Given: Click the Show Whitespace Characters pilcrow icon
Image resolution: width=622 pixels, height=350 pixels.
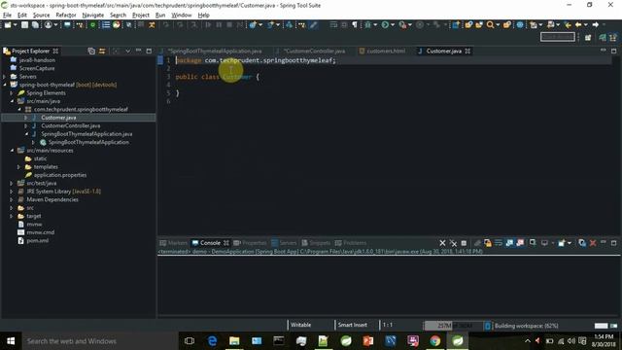Looking at the screenshot, I should [x=355, y=25].
